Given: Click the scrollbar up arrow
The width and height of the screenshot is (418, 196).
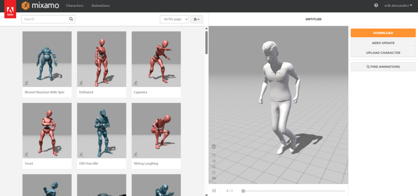Looking at the screenshot, I should click(x=206, y=29).
